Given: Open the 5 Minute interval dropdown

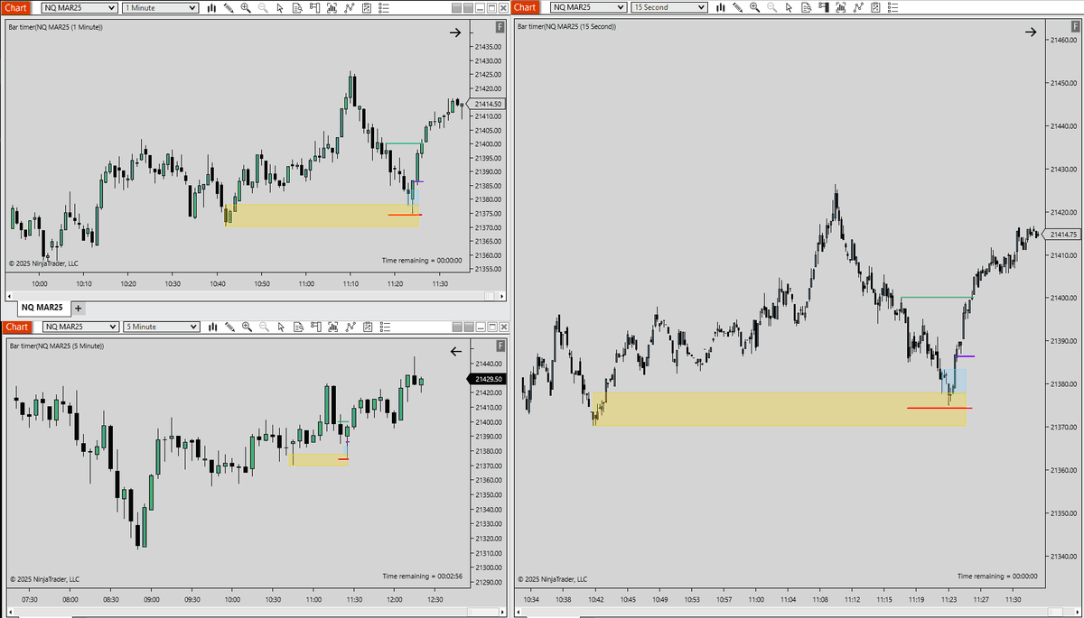Looking at the screenshot, I should [160, 327].
